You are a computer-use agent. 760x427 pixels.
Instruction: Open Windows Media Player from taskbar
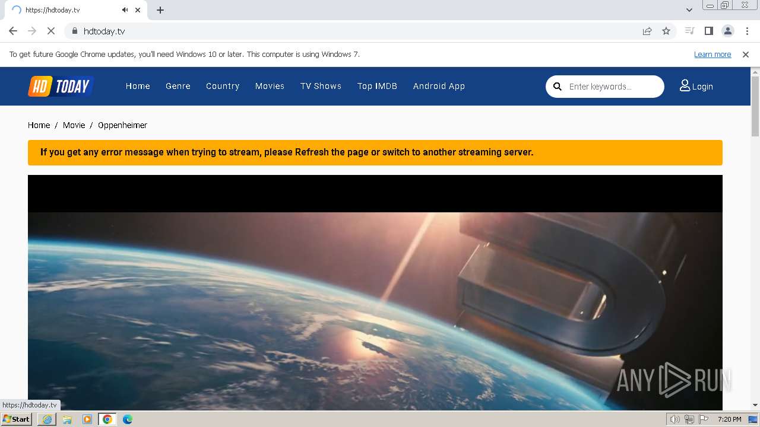(x=87, y=419)
